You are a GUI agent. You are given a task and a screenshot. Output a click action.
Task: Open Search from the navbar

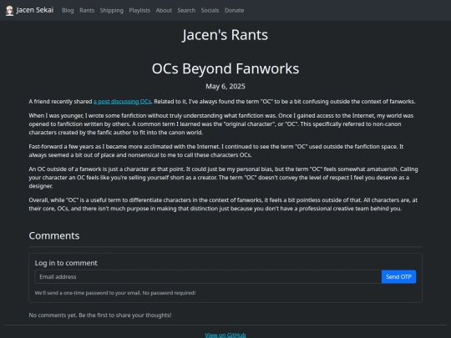pyautogui.click(x=186, y=10)
